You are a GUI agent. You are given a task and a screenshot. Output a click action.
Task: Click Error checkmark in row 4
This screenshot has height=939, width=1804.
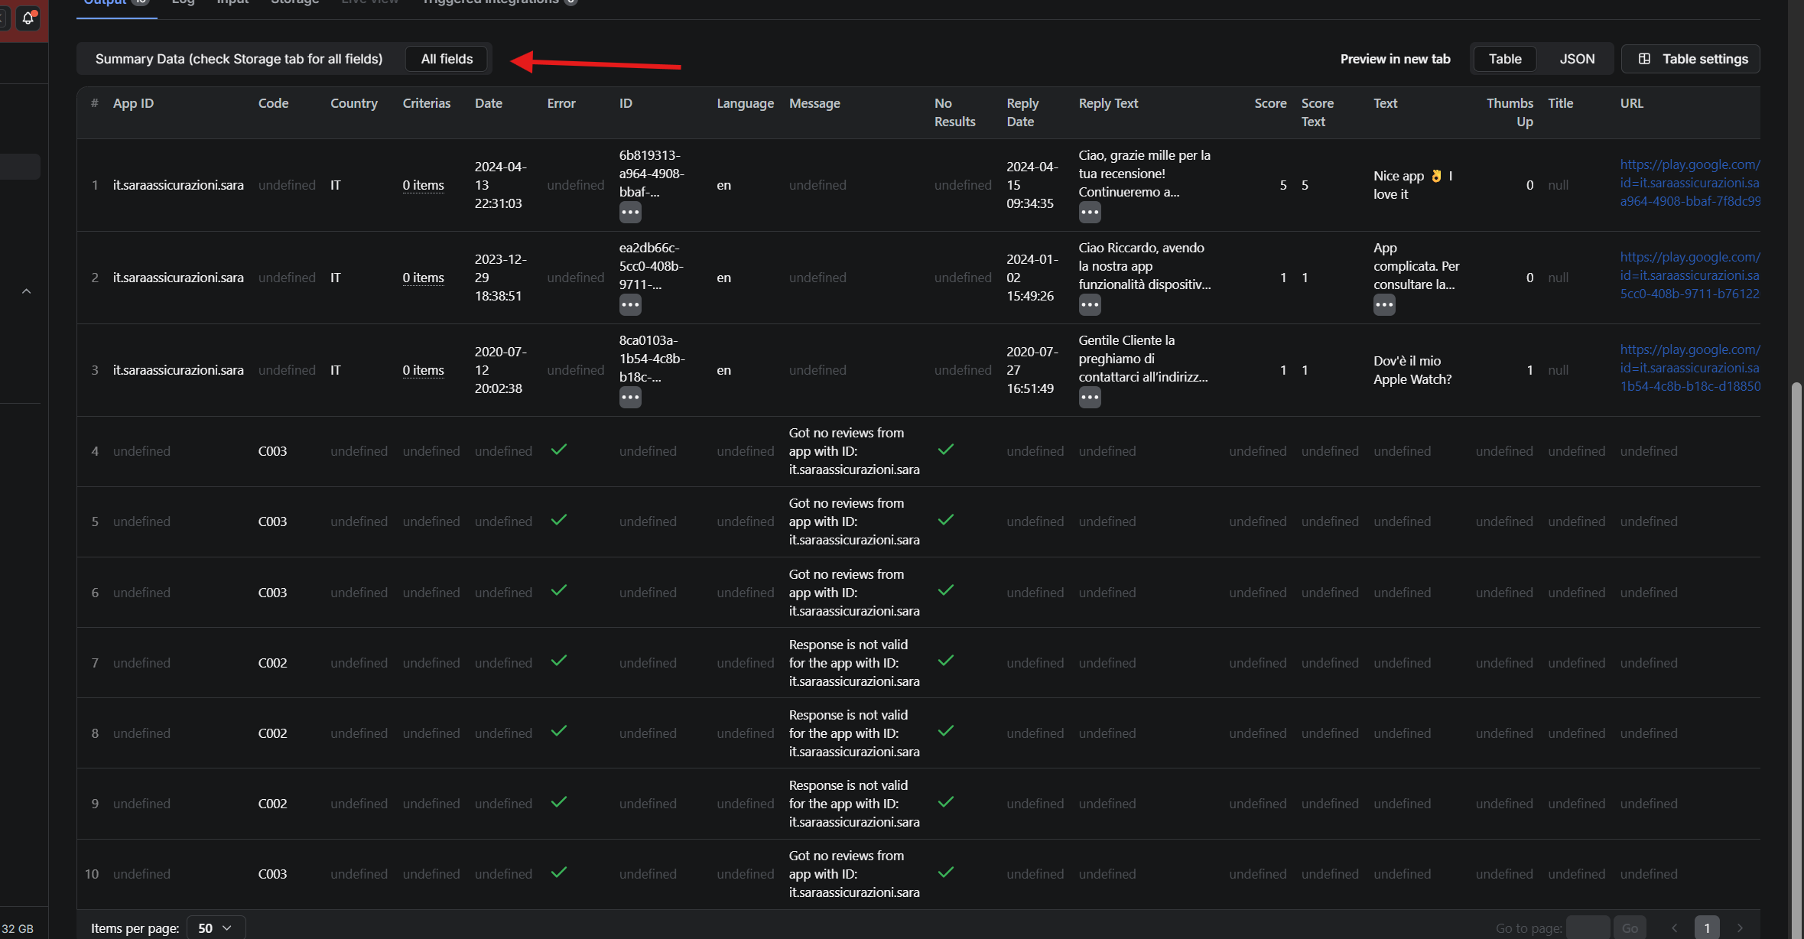[x=559, y=450]
